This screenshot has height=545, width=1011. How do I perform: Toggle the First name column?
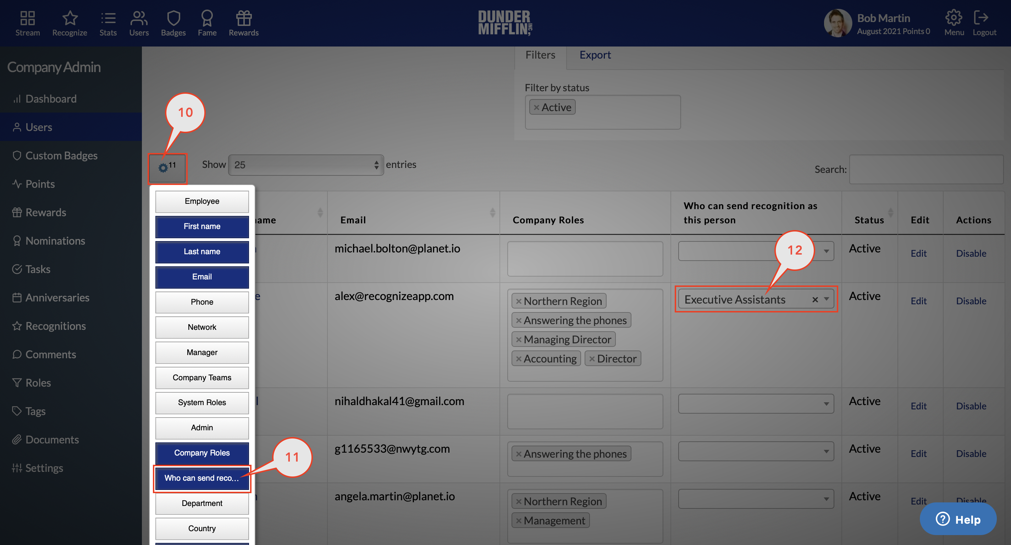(202, 226)
